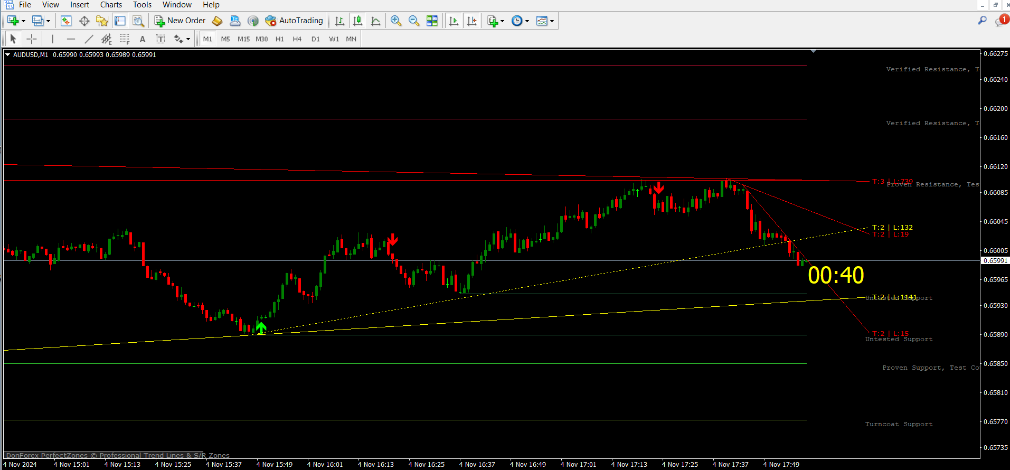Screen dimensions: 1010x470
Task: Switch to the H1 timeframe
Action: 279,39
